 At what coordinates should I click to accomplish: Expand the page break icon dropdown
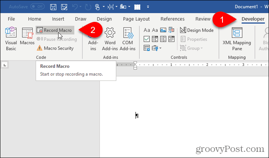pyautogui.click(x=116, y=7)
